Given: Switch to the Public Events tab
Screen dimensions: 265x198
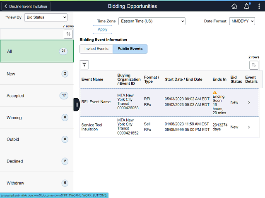Looking at the screenshot, I should coord(130,49).
